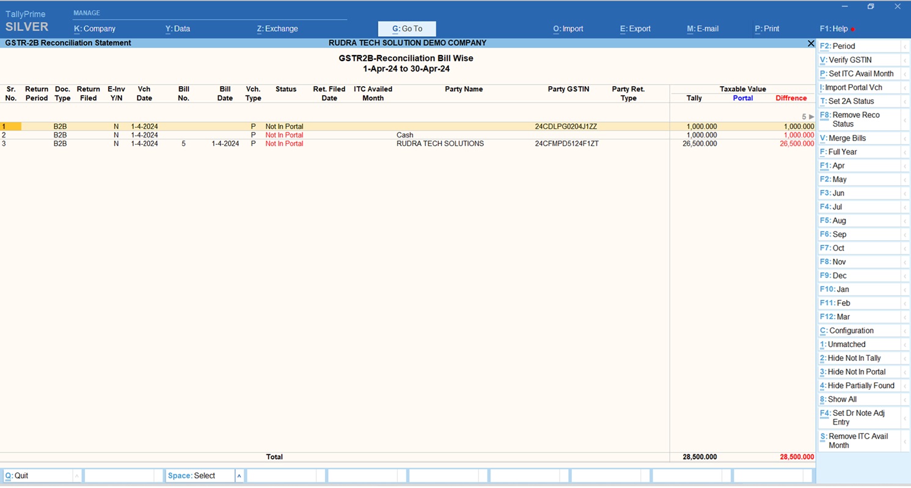
Task: Open the Export menu
Action: coord(635,29)
